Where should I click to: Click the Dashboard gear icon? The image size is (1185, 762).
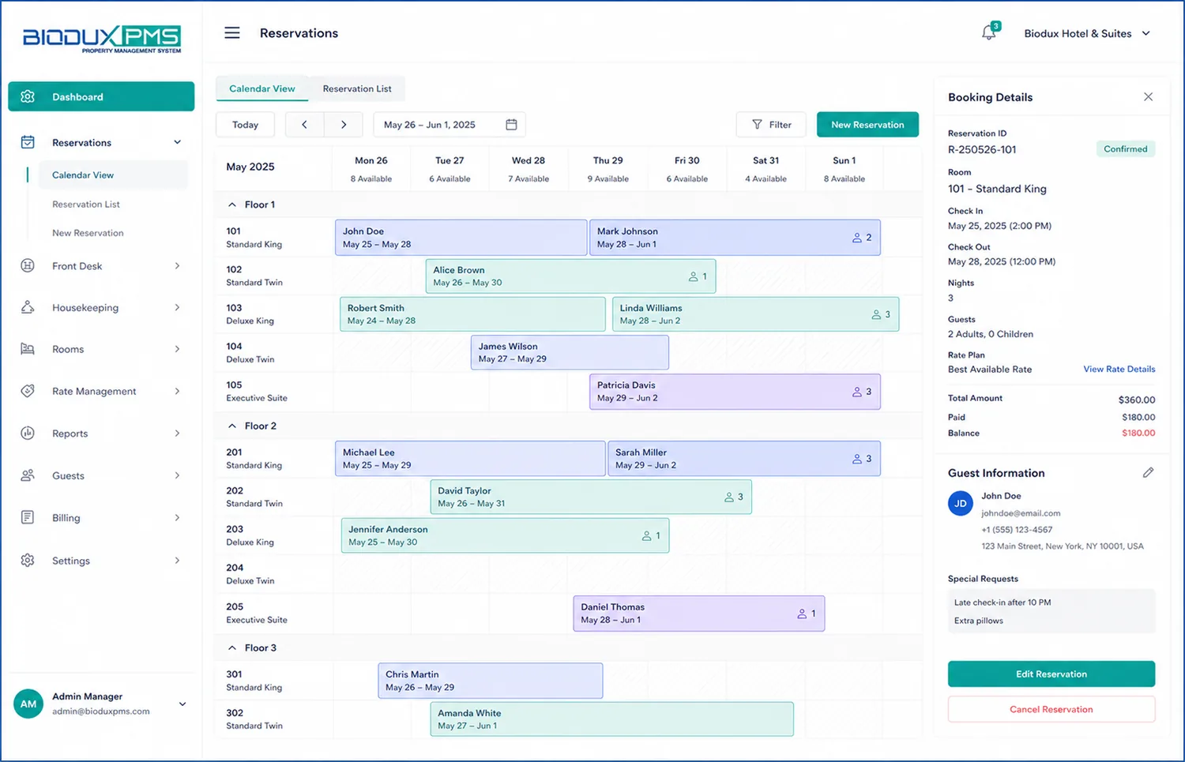[x=28, y=96]
